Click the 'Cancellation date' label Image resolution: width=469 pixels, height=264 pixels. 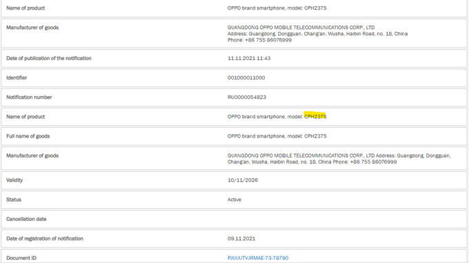[x=26, y=219]
